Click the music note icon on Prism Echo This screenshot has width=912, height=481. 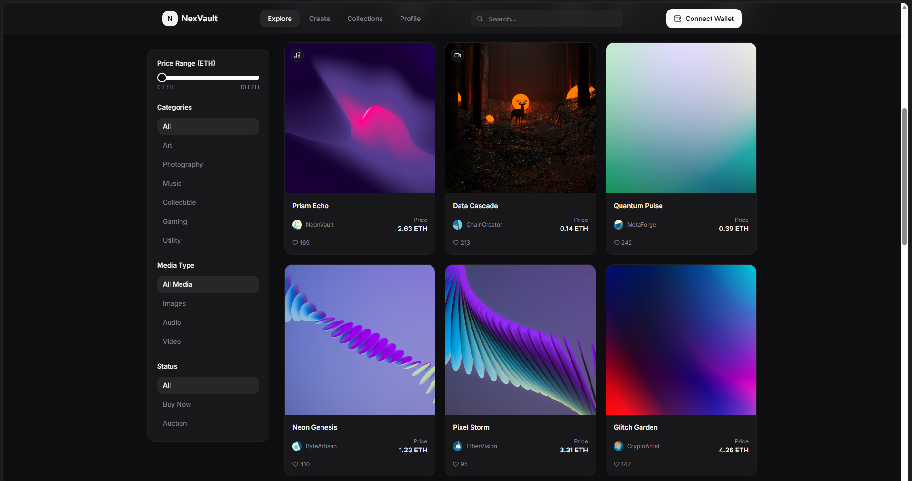[x=297, y=55]
